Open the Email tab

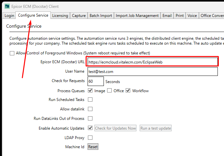pyautogui.click(x=167, y=15)
